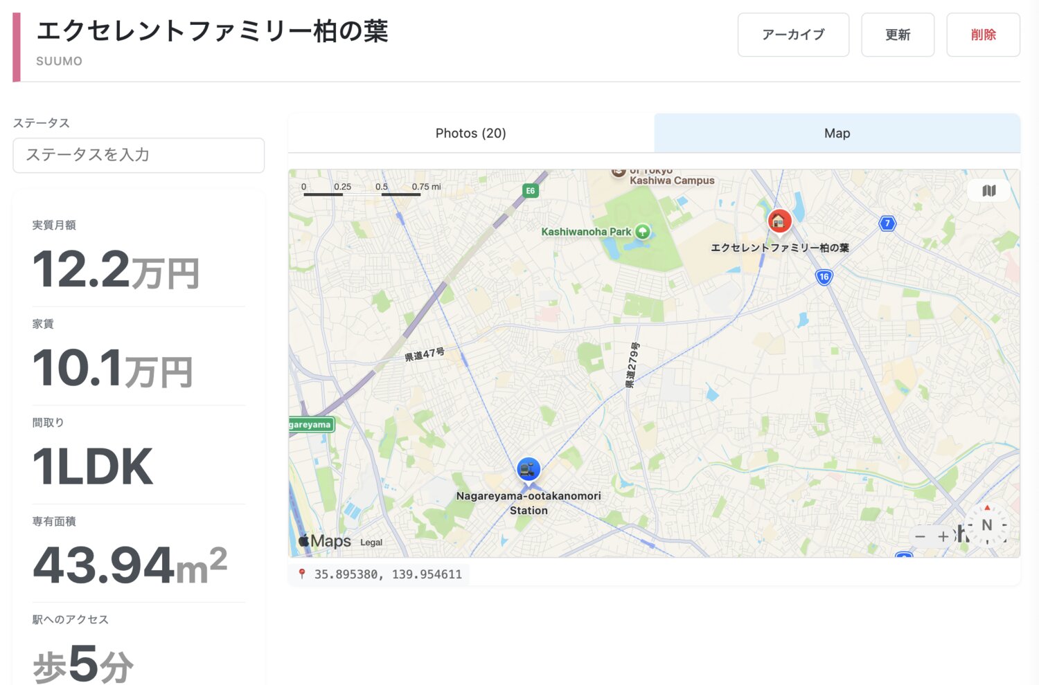Open the Legal link on the map

click(x=371, y=542)
